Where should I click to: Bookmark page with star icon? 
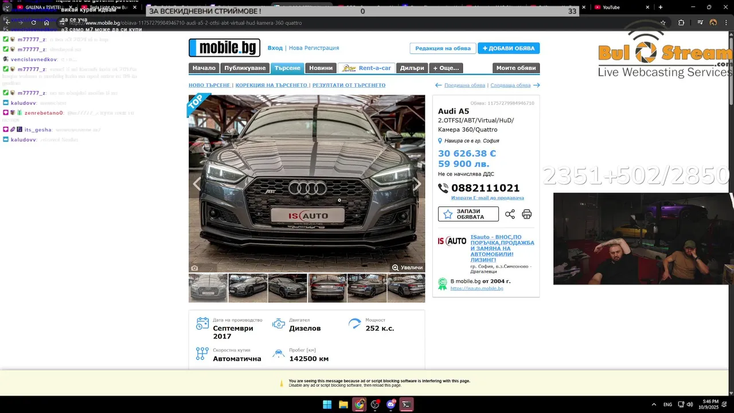click(x=663, y=22)
